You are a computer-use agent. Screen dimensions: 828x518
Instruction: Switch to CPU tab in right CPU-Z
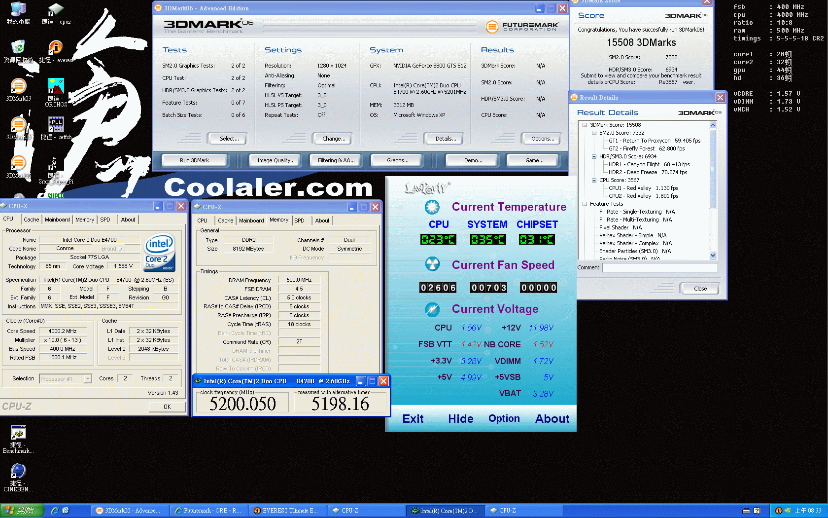202,221
